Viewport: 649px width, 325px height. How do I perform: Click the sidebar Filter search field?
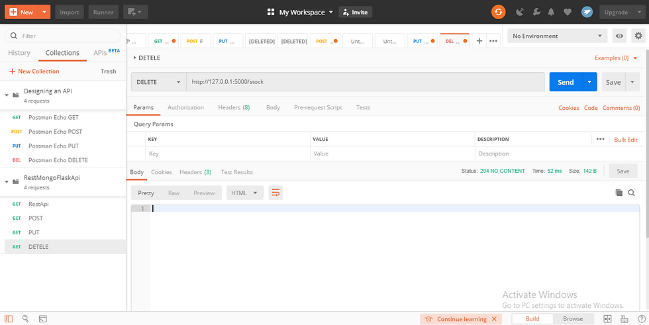pyautogui.click(x=63, y=36)
